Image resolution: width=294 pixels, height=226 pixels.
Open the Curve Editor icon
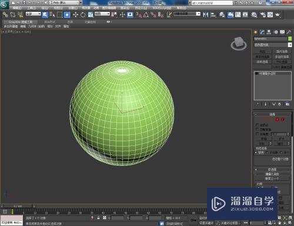click(238, 15)
